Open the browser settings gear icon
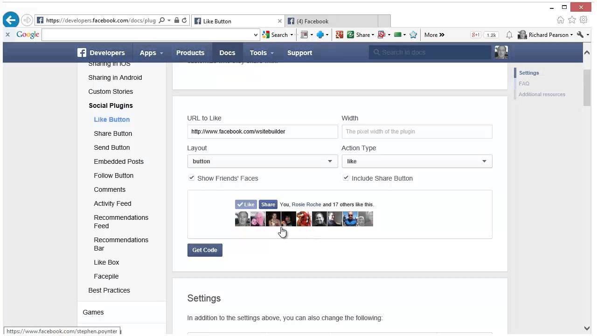Screen dimensions: 597x336 point(583,20)
